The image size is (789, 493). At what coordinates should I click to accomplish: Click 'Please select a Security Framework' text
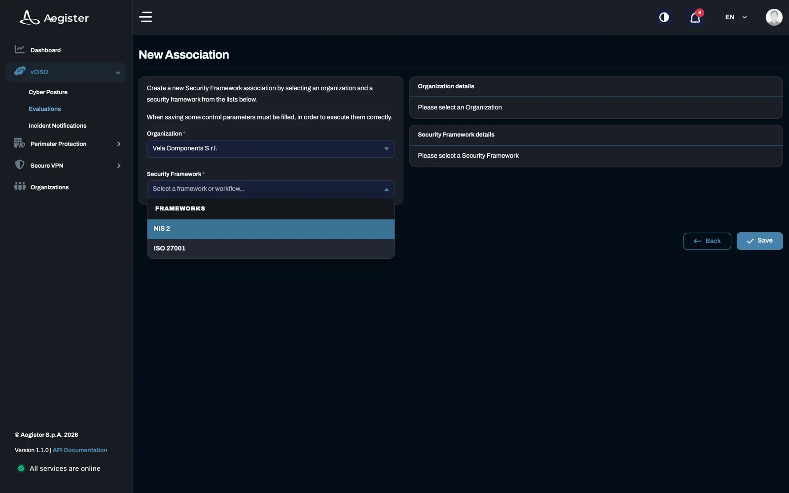point(468,156)
